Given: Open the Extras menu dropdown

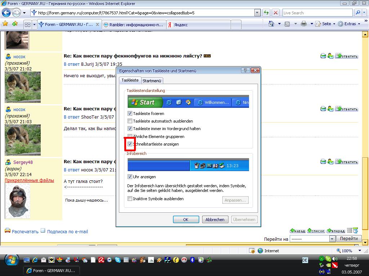Looking at the screenshot, I should click(352, 24).
